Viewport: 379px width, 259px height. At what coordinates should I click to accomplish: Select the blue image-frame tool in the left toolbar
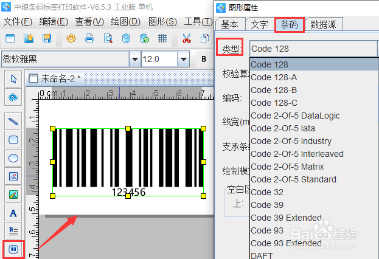click(x=13, y=176)
